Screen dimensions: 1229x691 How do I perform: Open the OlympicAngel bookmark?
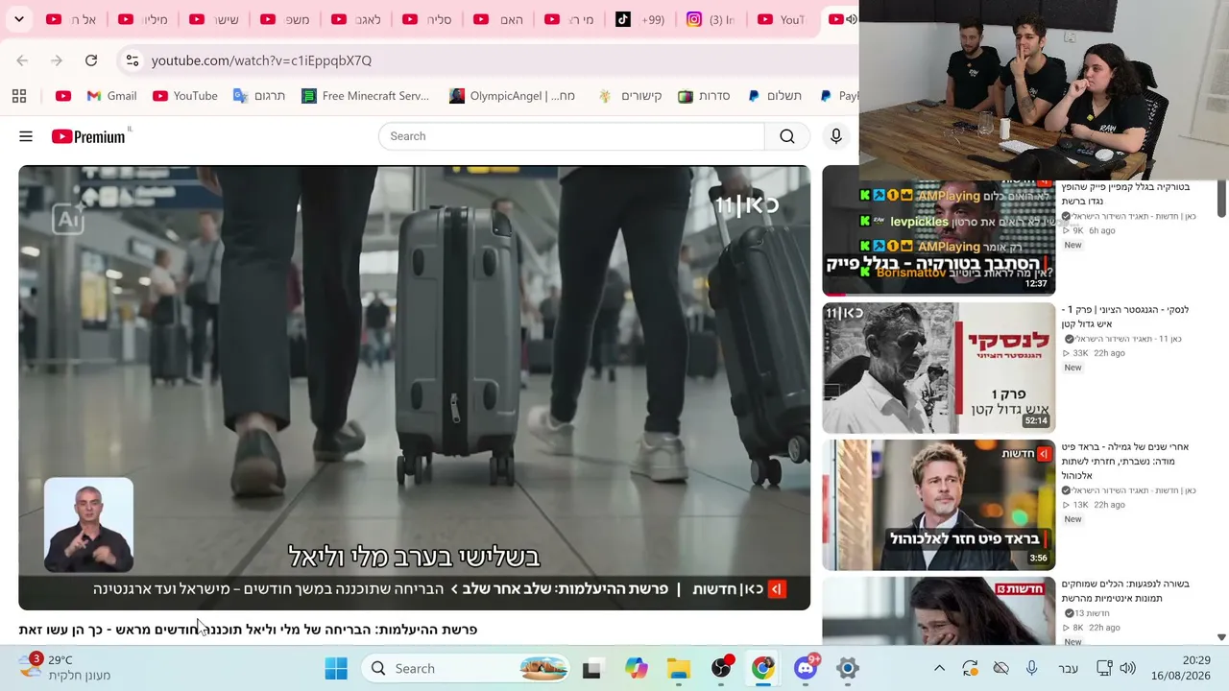coord(513,96)
